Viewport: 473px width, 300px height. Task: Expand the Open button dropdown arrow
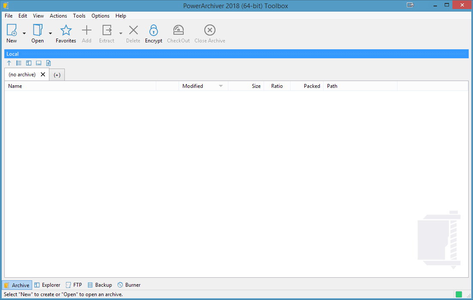pyautogui.click(x=50, y=33)
